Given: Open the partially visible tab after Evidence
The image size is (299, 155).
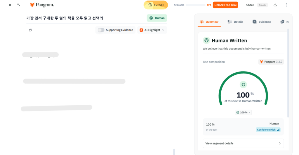Looking at the screenshot, I should [285, 22].
